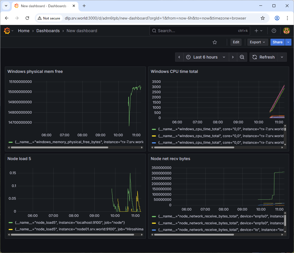Open the user profile avatar
Image resolution: width=294 pixels, height=253 pixels.
286,31
